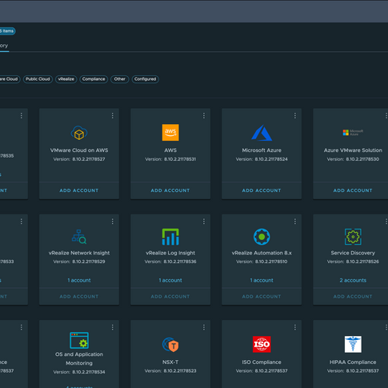Screen dimensions: 388x388
Task: Add account for AWS
Action: (x=170, y=190)
